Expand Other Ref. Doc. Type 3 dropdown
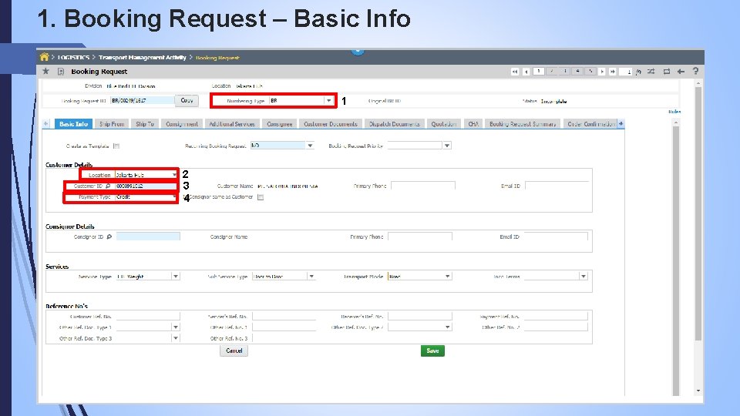Screen dimensions: 740x416 click(175, 338)
